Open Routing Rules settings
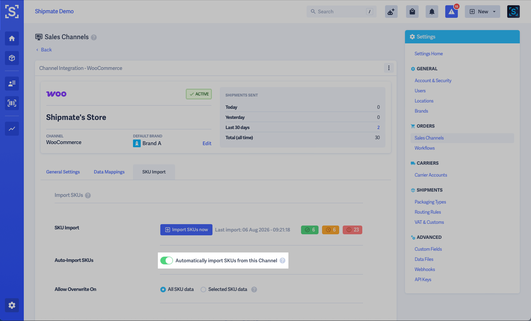Screen dimensions: 531x321 pyautogui.click(x=428, y=212)
